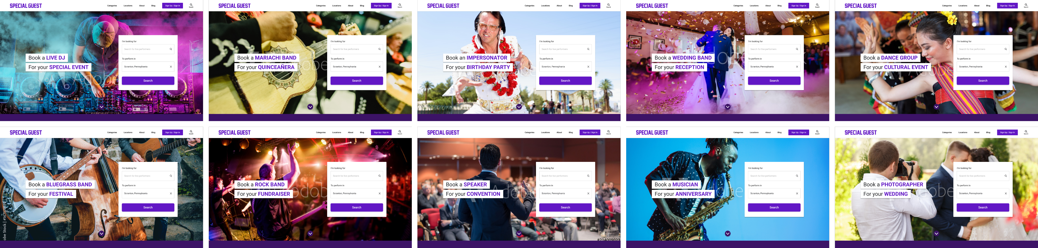Click magnifier in performer field on Impersonator page
The width and height of the screenshot is (1038, 248).
pyautogui.click(x=588, y=49)
